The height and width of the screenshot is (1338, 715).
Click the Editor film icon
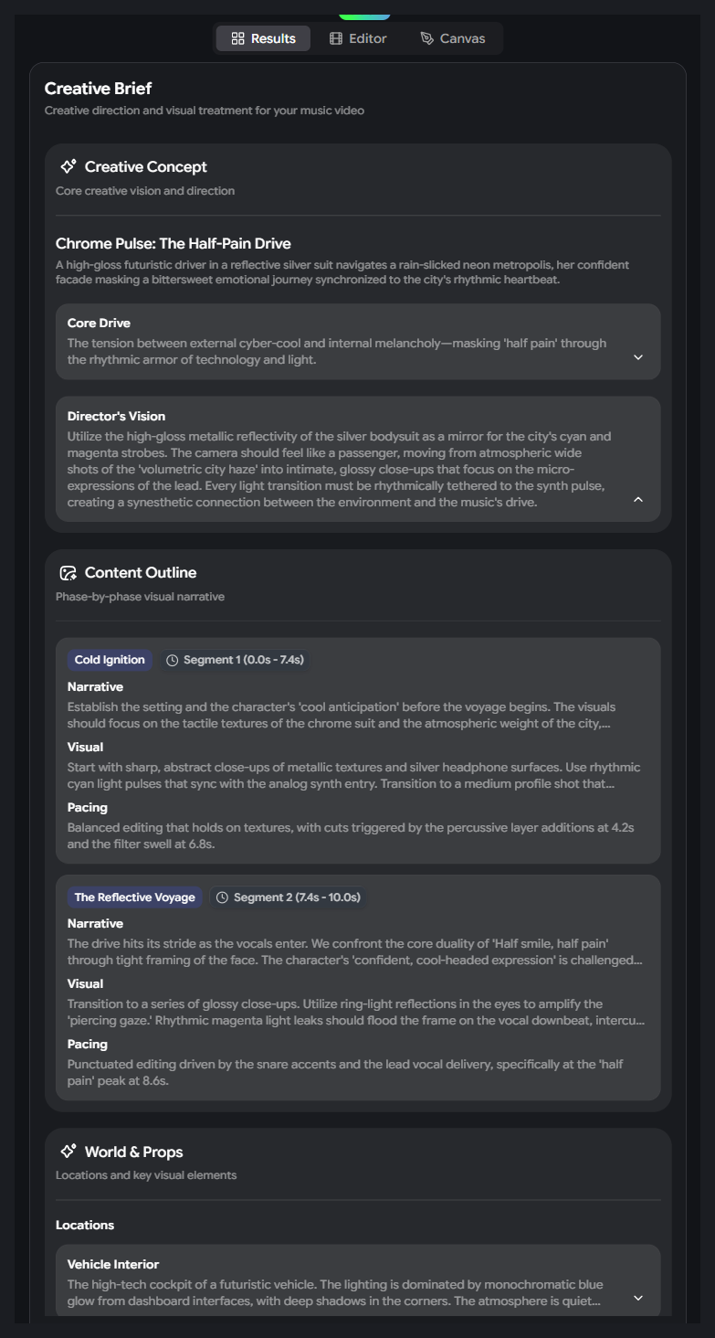(336, 38)
